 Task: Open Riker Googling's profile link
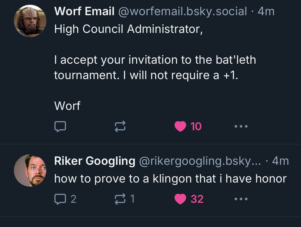click(94, 161)
